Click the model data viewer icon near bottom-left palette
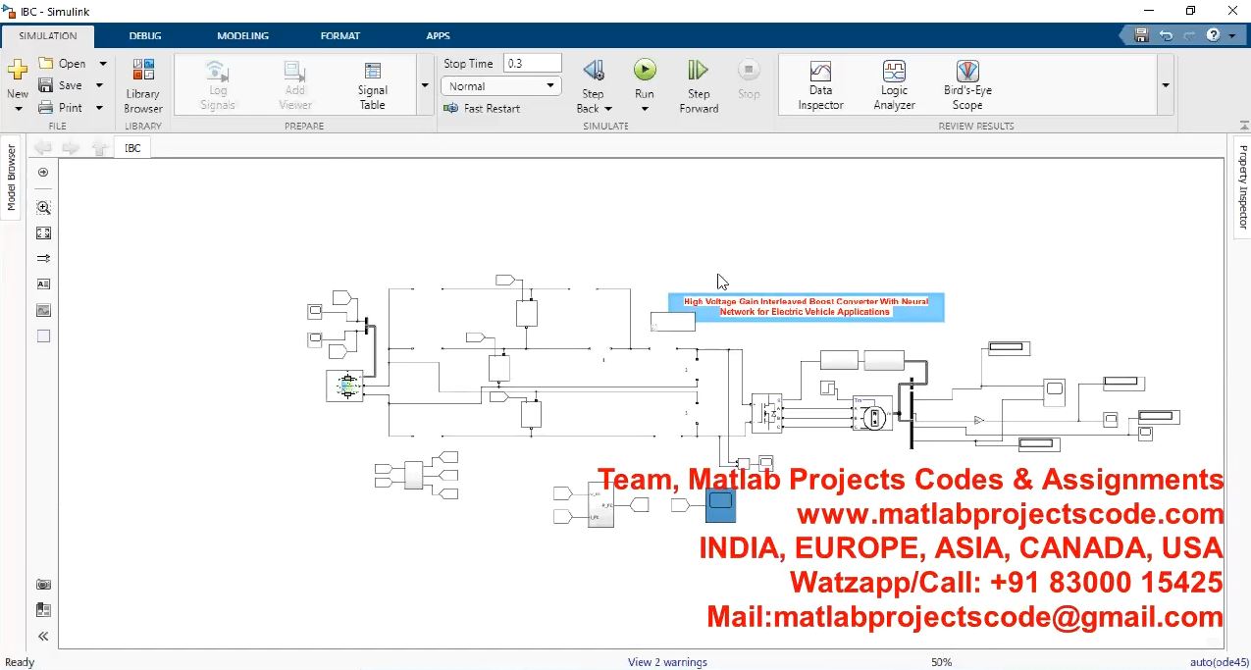Screen dimensions: 1251x670 [x=43, y=609]
